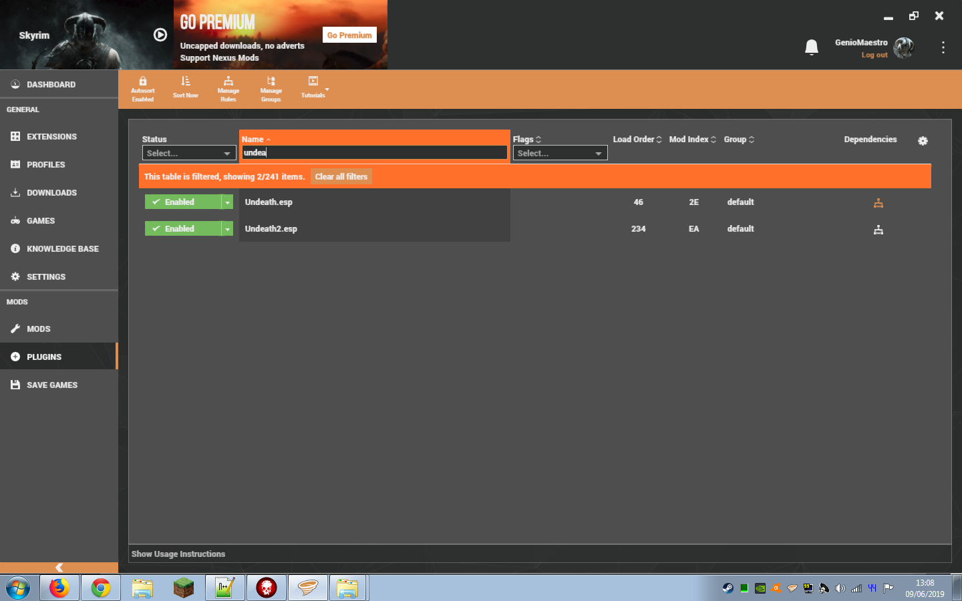Click the Avast tray icon
The height and width of the screenshot is (601, 962).
tap(776, 588)
